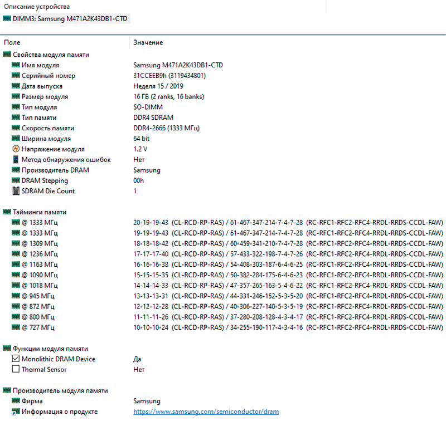Click the Производитель модуля памяти group icon
446x421 pixels.
coord(7,390)
